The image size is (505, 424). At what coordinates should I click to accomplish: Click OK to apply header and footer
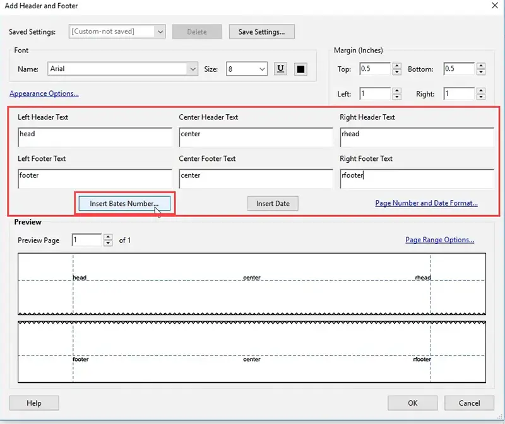tap(413, 403)
